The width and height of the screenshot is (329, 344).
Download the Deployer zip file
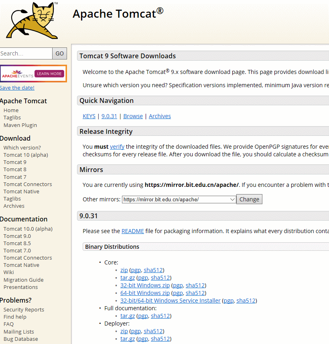tap(124, 331)
